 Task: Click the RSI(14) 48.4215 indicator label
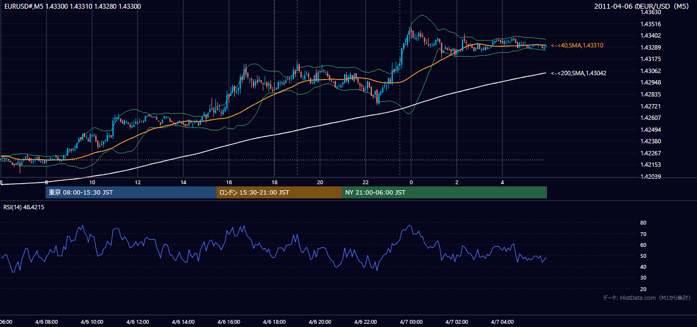(x=24, y=207)
